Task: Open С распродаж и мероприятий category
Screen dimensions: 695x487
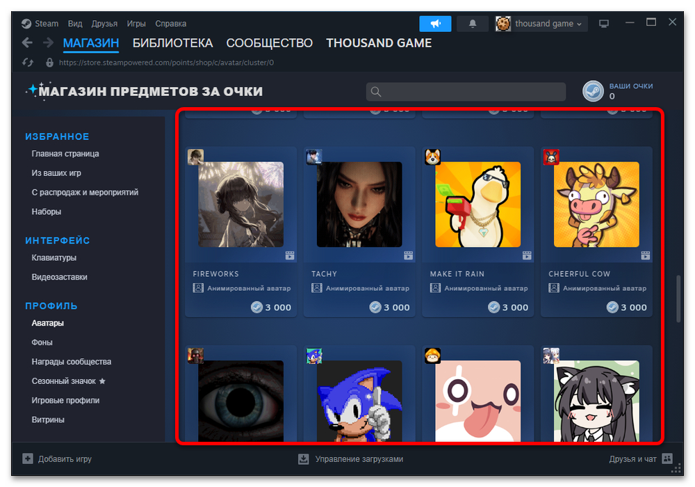Action: click(x=85, y=192)
